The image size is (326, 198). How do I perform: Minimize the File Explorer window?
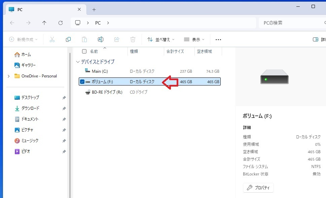[x=298, y=7]
